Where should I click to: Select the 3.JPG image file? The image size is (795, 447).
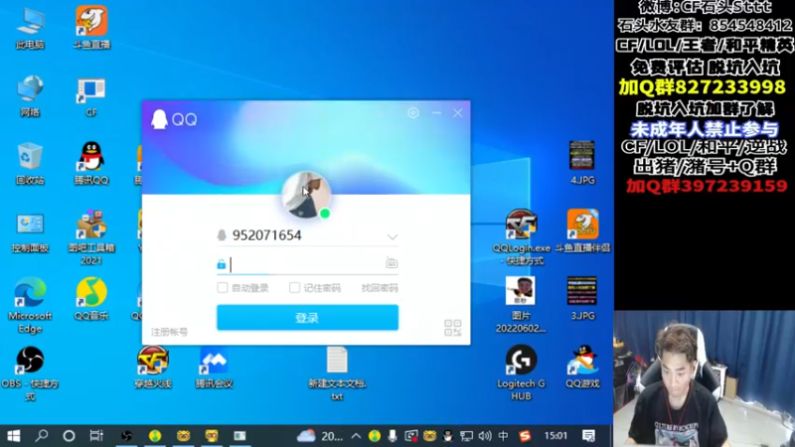pyautogui.click(x=582, y=299)
